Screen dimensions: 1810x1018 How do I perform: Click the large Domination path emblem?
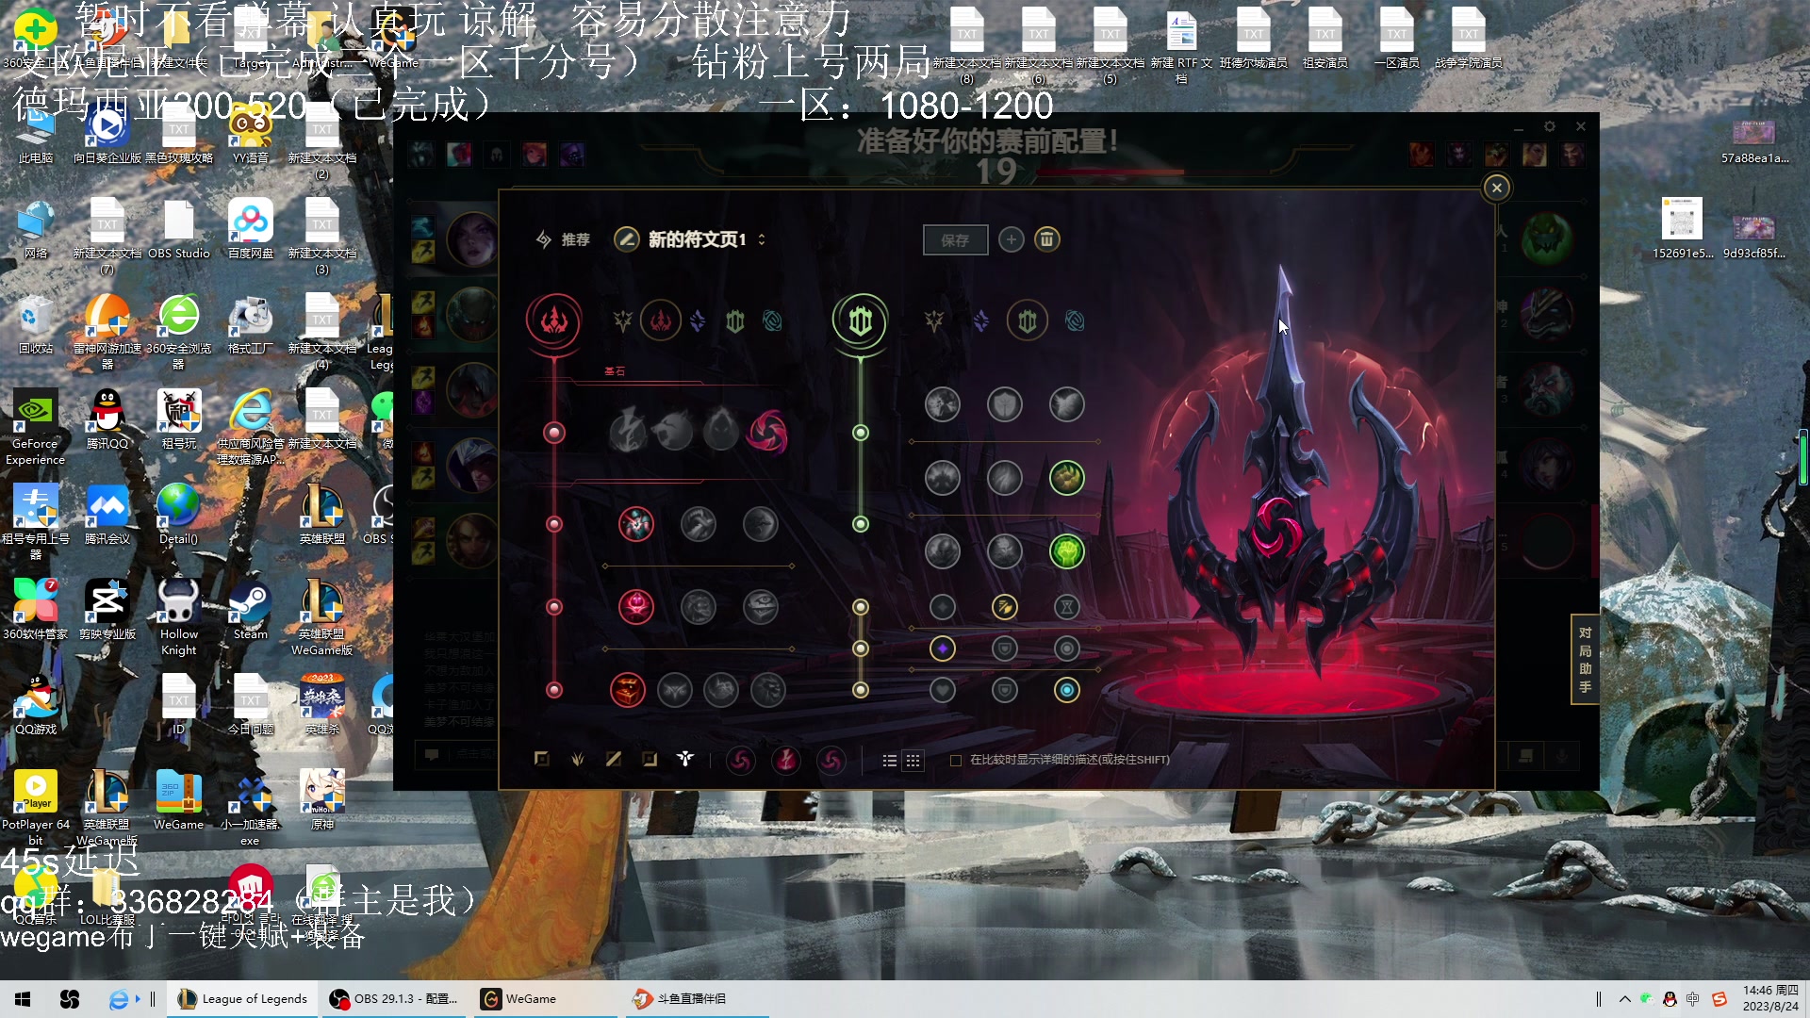(x=554, y=321)
